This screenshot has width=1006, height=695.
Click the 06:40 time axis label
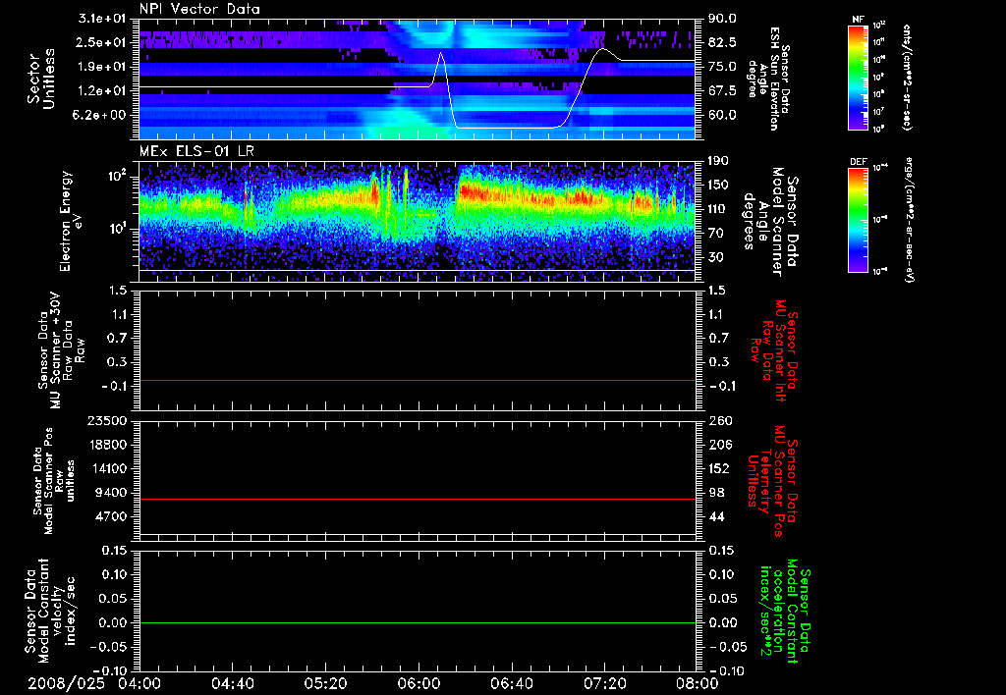tap(510, 684)
